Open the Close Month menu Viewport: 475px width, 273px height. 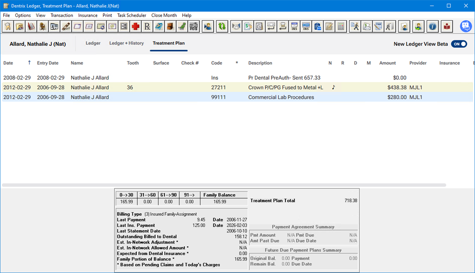click(164, 15)
